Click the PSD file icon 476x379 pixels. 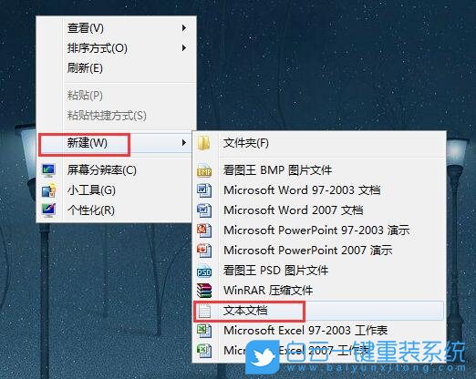204,271
